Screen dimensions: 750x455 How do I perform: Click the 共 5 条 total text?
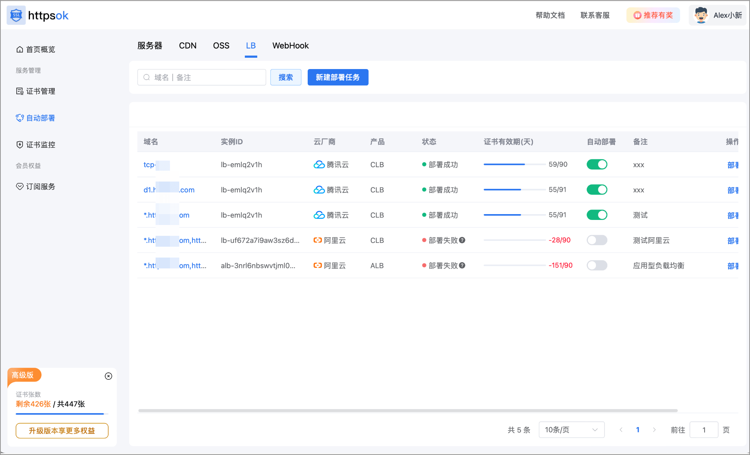[x=519, y=430]
